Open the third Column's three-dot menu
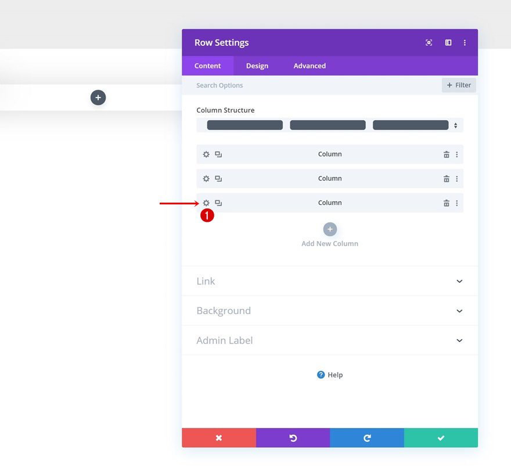 (x=457, y=203)
